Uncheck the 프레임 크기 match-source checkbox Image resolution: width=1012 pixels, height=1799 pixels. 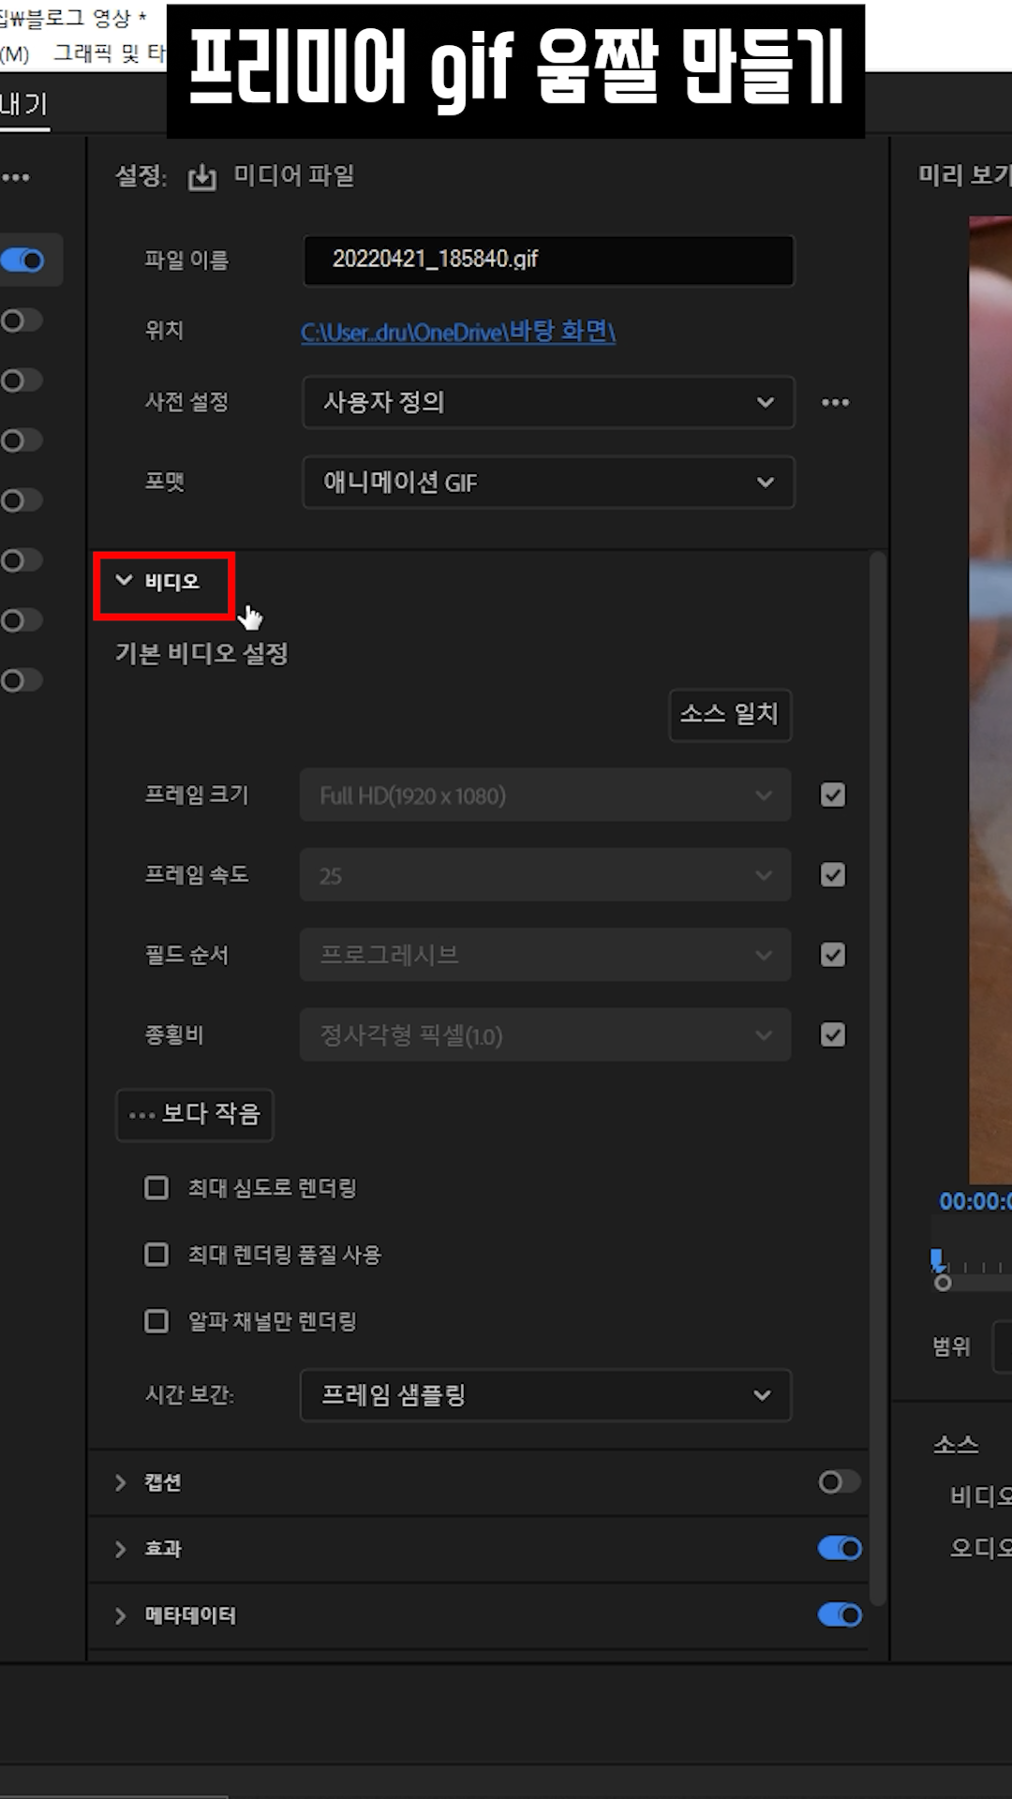coord(832,795)
